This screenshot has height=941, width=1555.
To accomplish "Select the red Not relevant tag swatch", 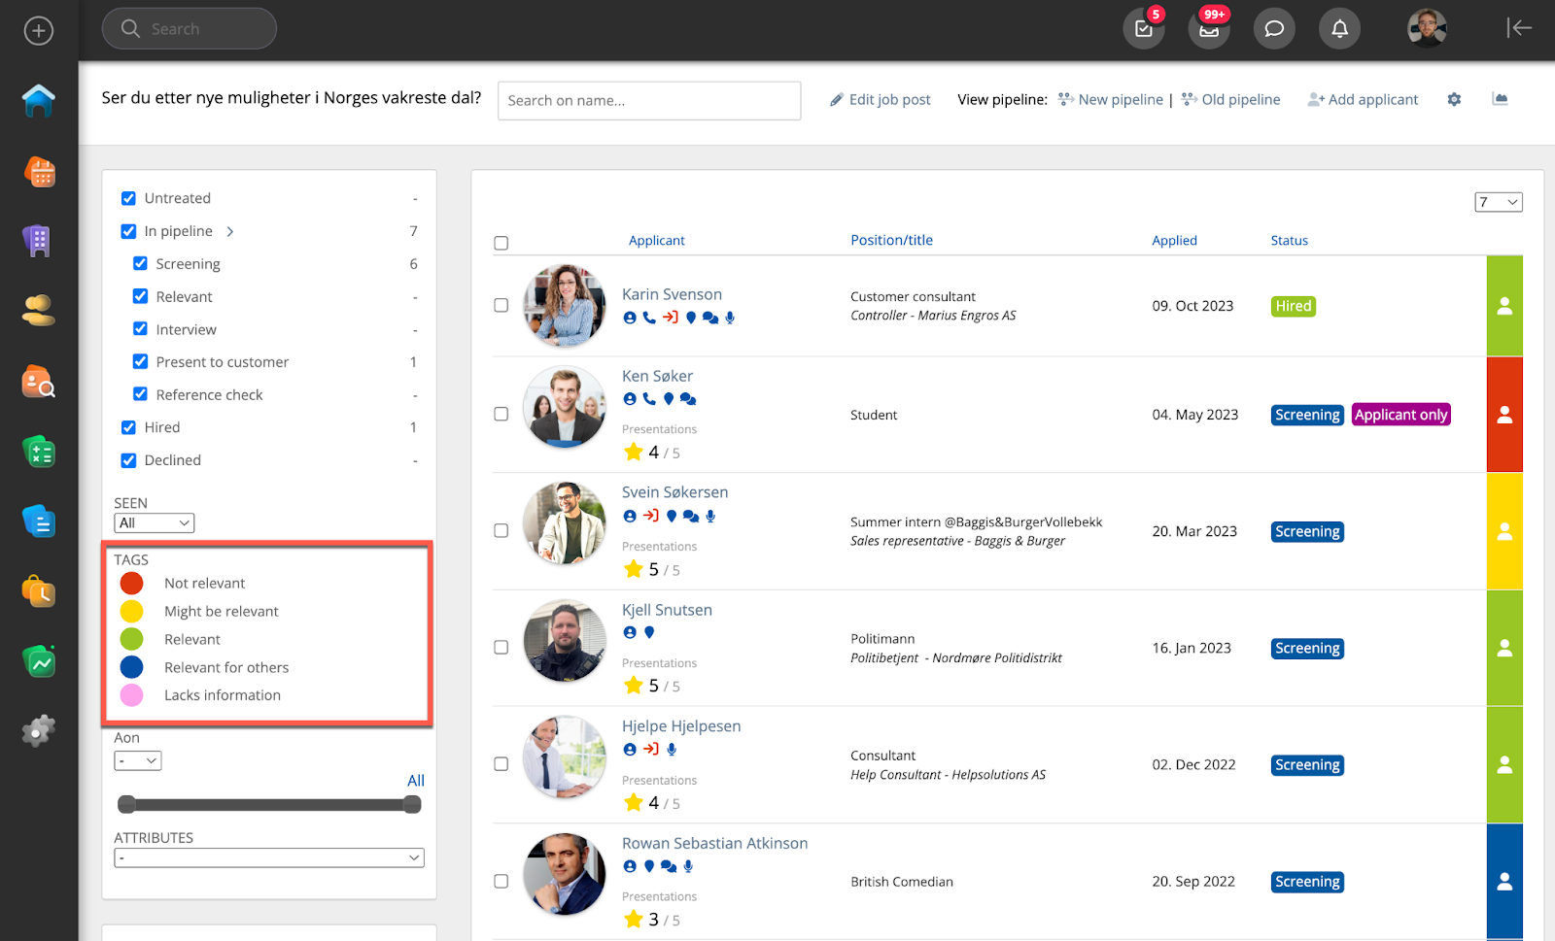I will [131, 583].
